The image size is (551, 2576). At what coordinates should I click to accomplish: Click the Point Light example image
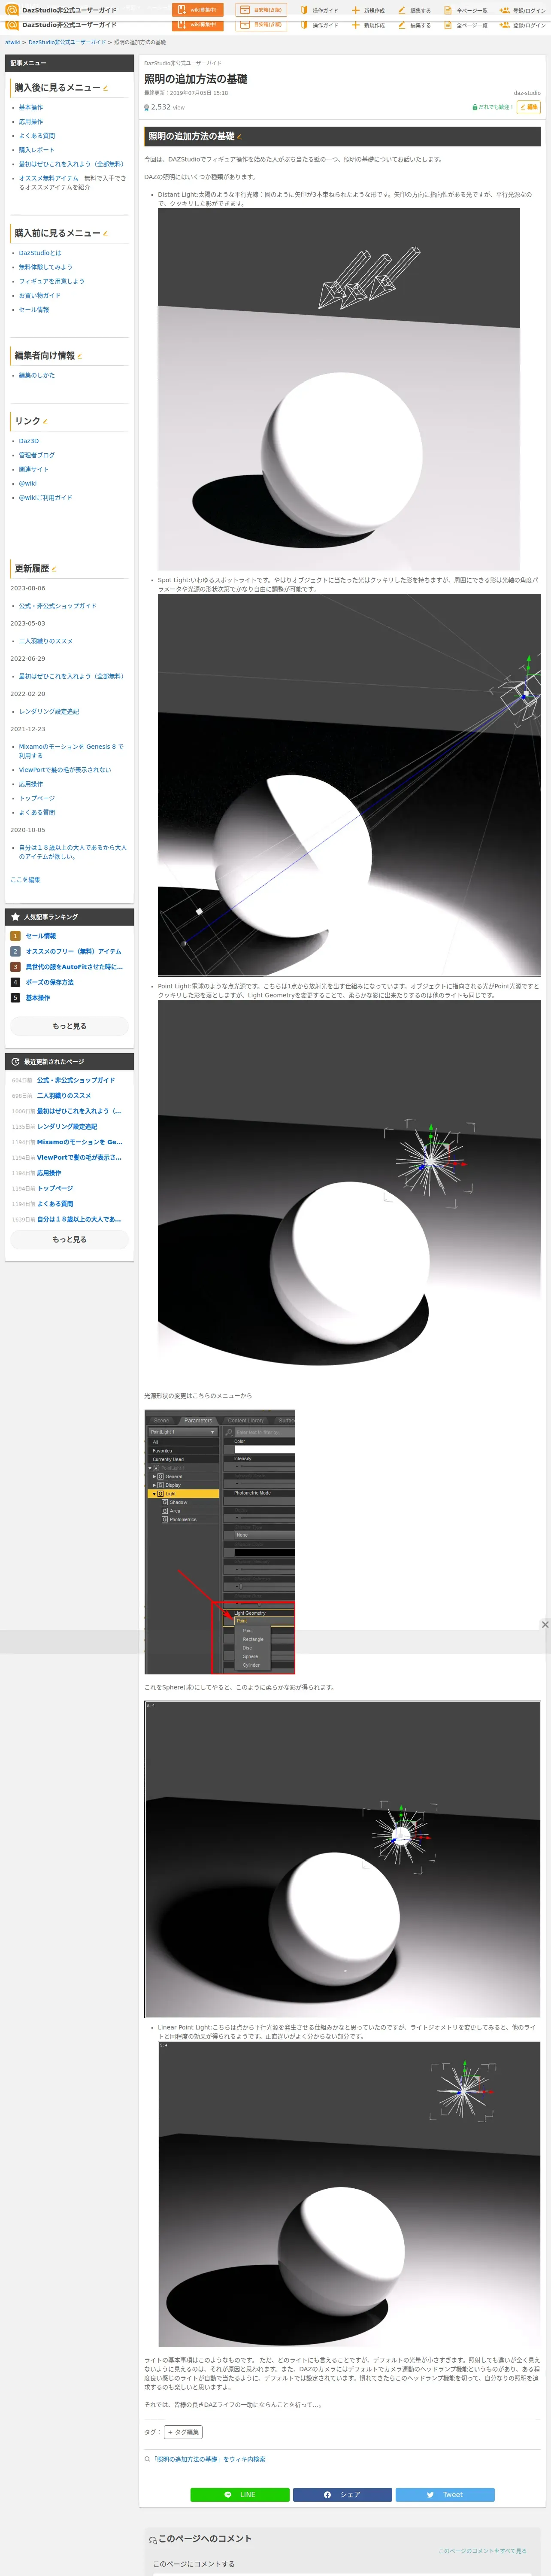349,1191
